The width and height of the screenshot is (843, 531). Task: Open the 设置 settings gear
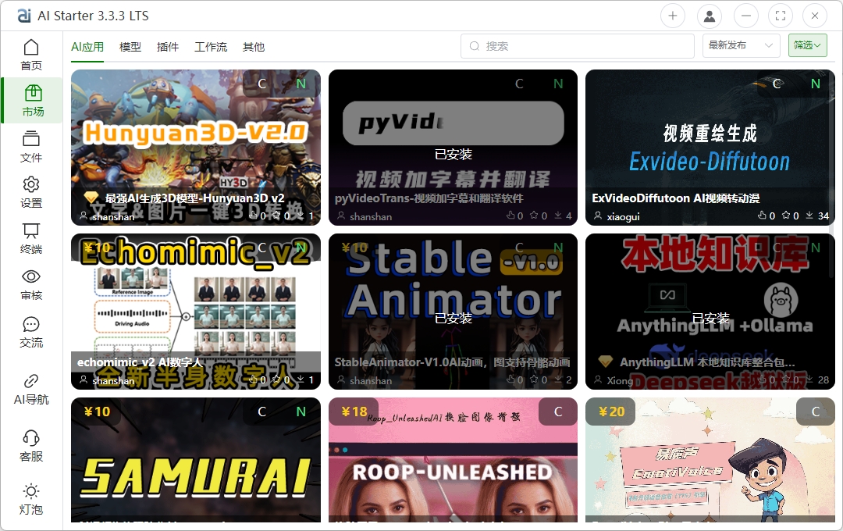31,184
